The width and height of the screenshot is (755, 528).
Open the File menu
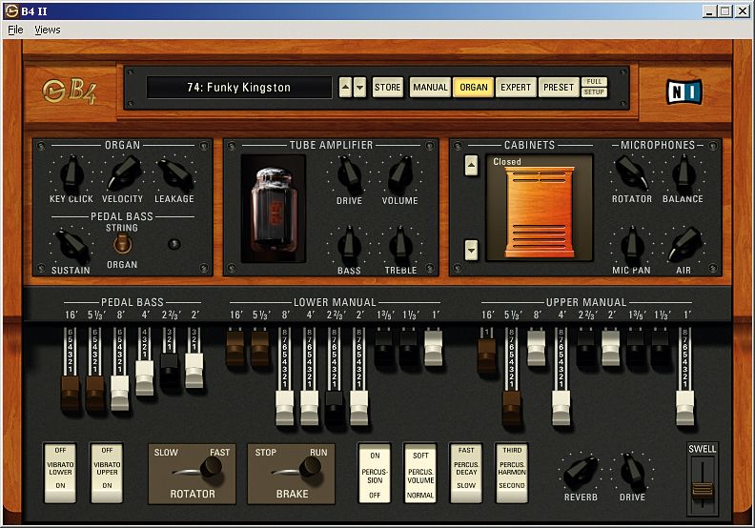pos(15,30)
